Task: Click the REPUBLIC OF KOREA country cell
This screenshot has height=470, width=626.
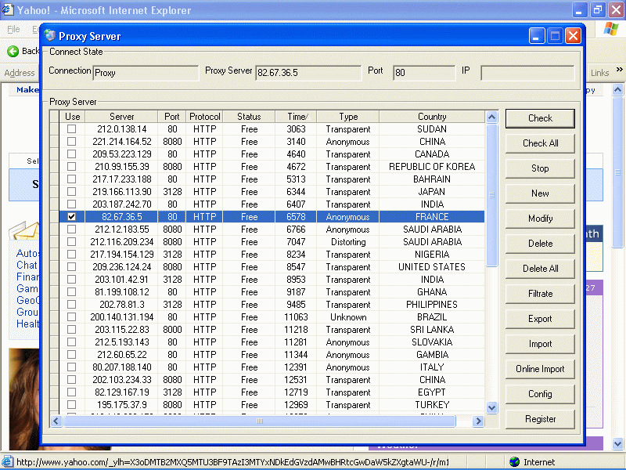Action: 432,166
